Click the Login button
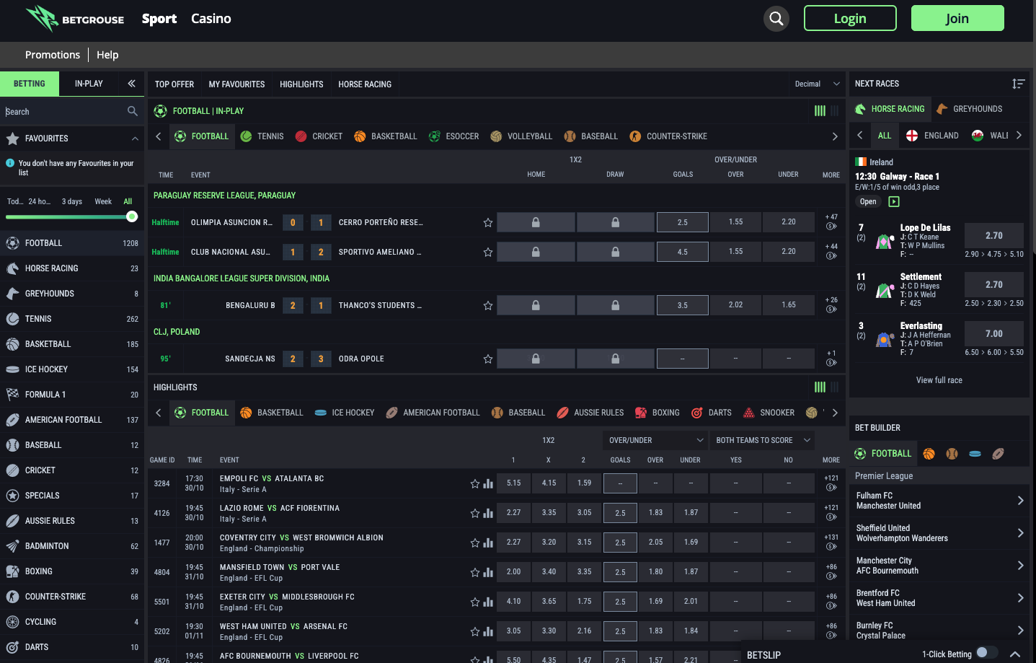The height and width of the screenshot is (663, 1036). coord(850,19)
